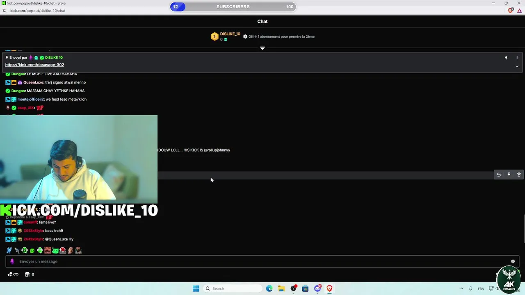Open OBS Studio from taskbar
Image resolution: width=525 pixels, height=295 pixels.
[x=293, y=288]
